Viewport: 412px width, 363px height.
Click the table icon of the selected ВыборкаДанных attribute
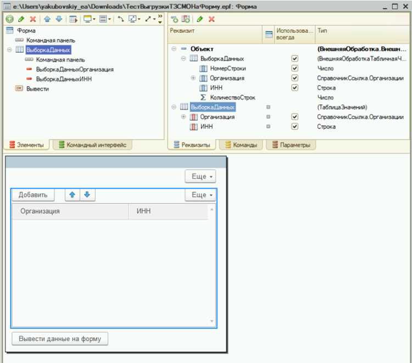pos(184,107)
